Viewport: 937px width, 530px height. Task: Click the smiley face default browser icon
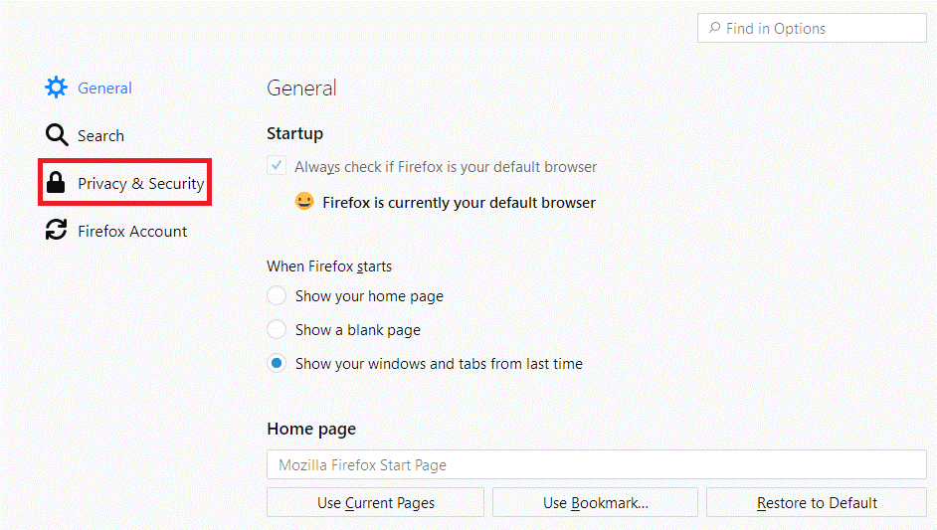(304, 202)
